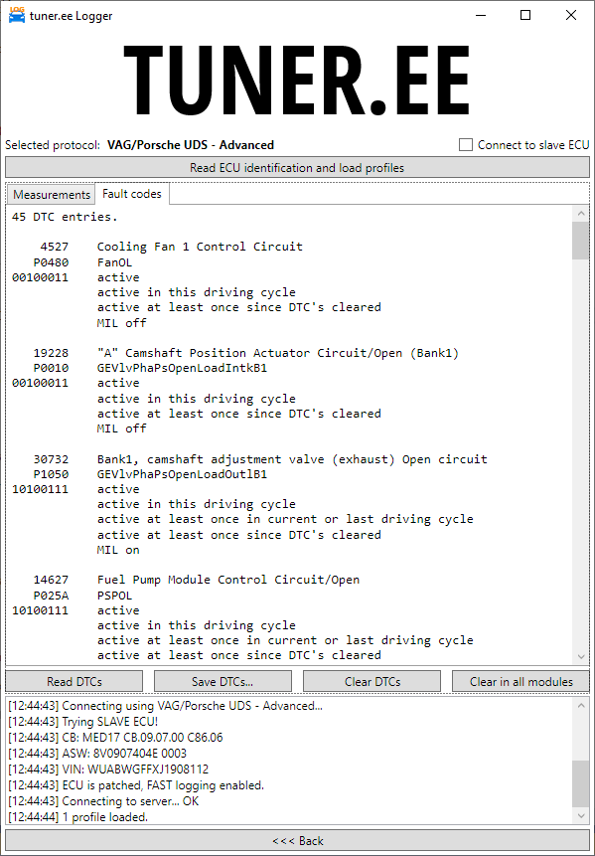This screenshot has width=595, height=856.
Task: Click Clear in all modules button
Action: pyautogui.click(x=521, y=681)
